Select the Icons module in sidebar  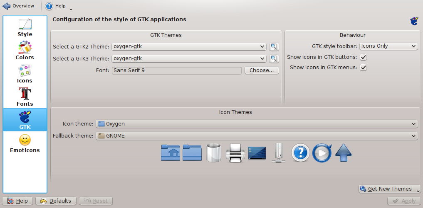pos(25,74)
